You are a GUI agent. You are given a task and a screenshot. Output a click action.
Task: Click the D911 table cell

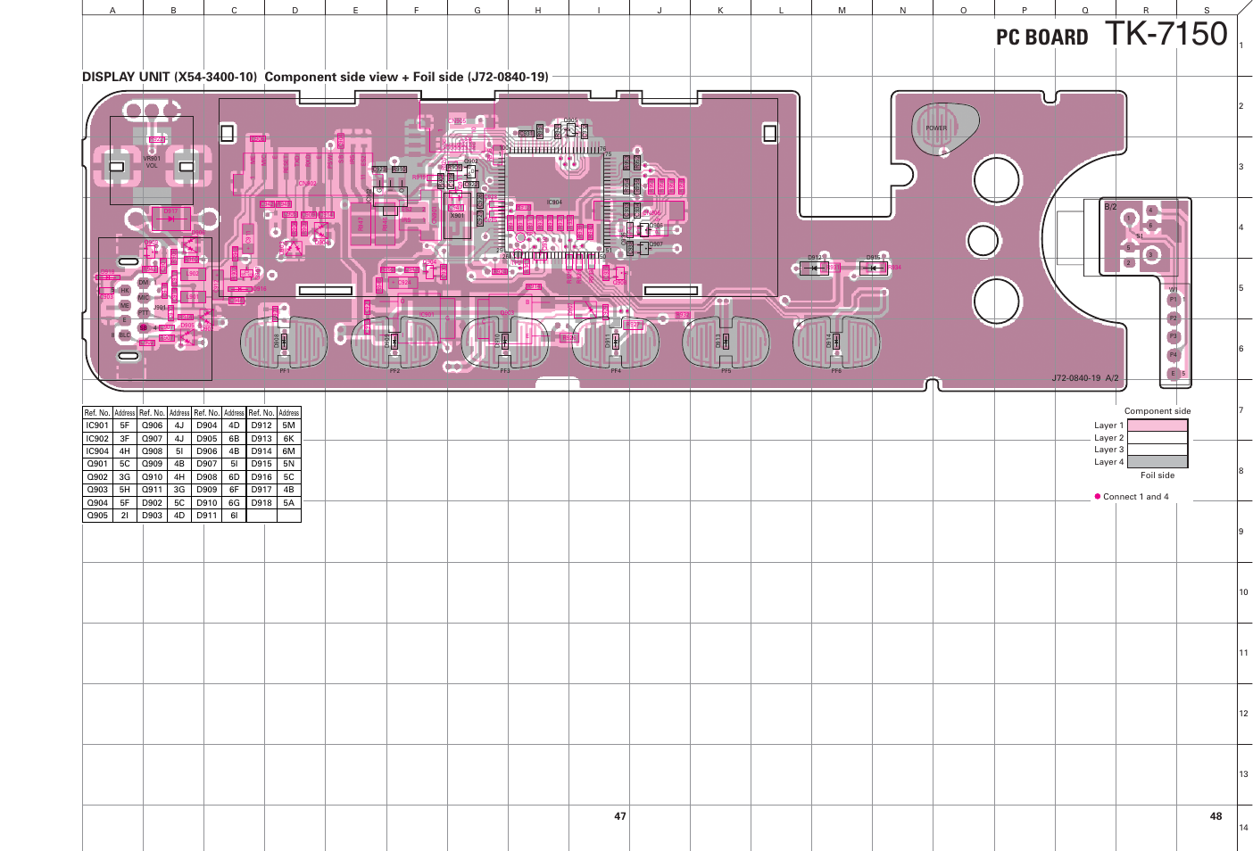(x=207, y=516)
